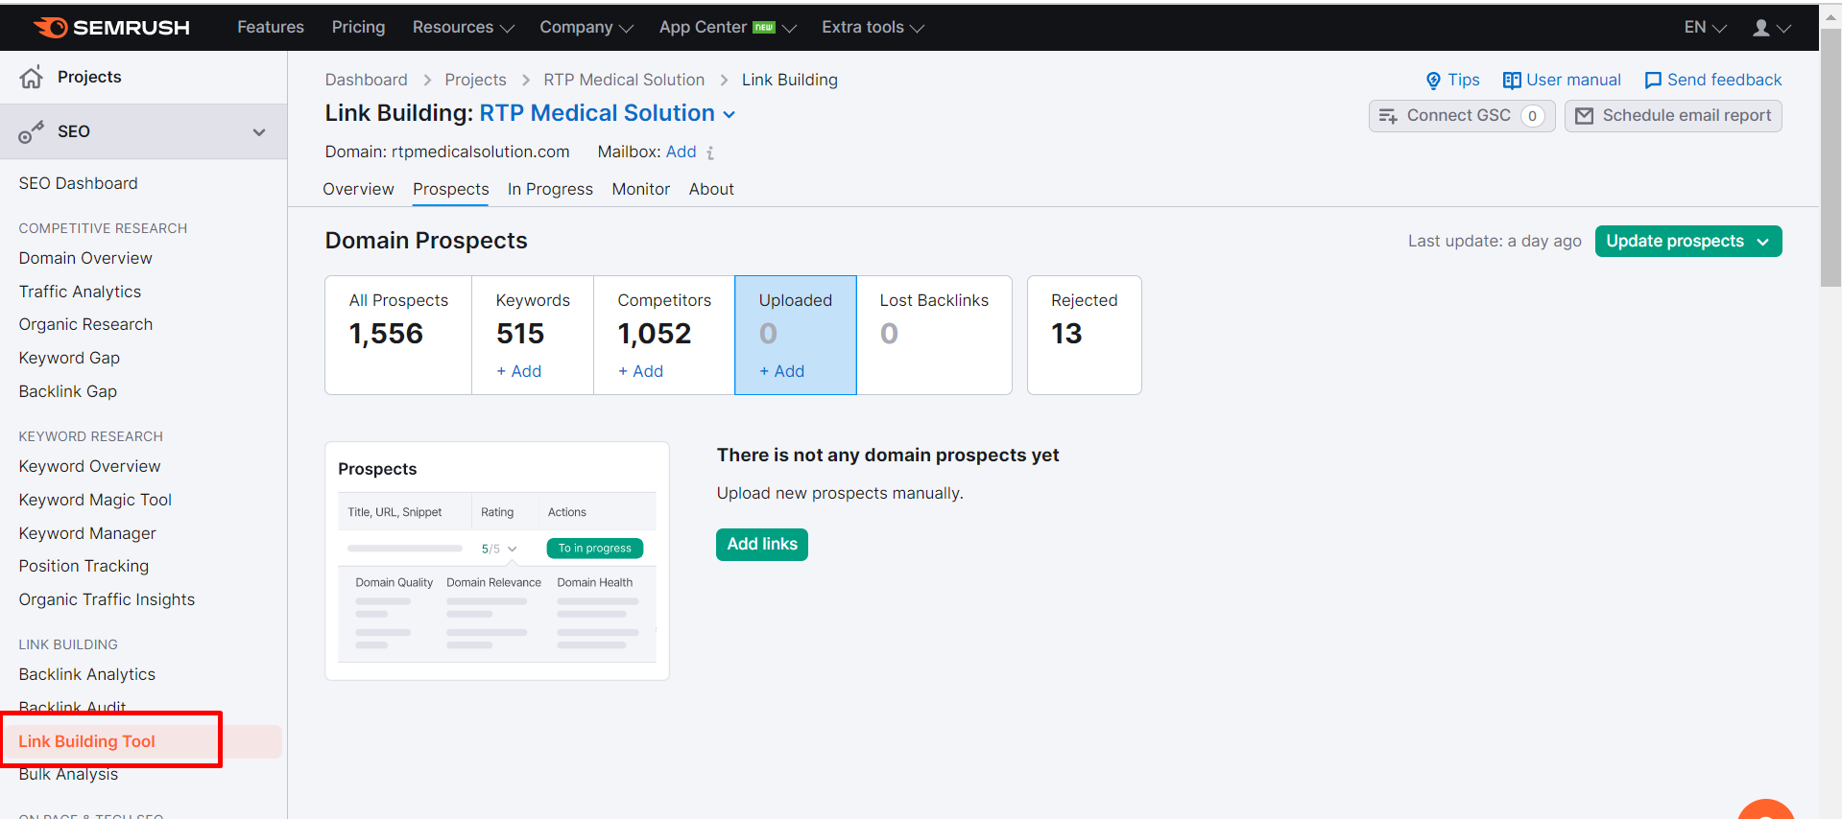The image size is (1842, 819).
Task: Click the Semrush logo
Action: click(x=112, y=28)
